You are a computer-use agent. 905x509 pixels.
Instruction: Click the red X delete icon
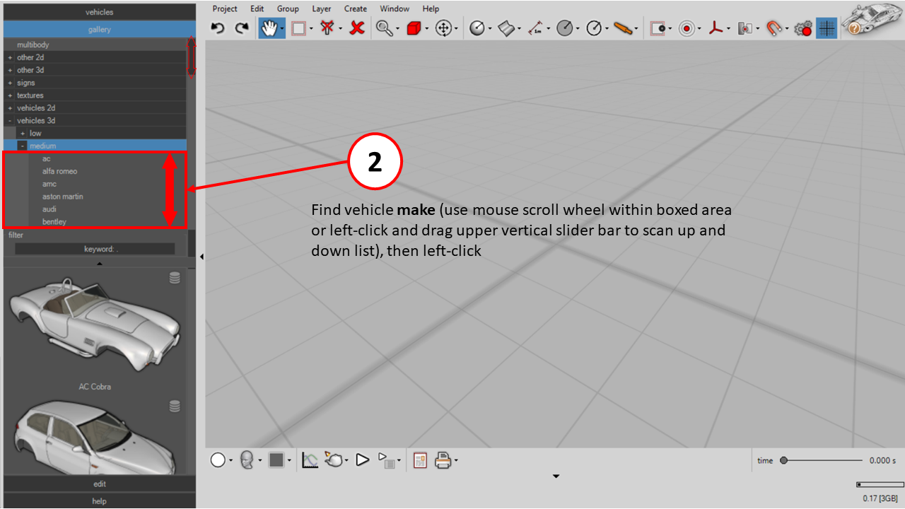click(357, 28)
